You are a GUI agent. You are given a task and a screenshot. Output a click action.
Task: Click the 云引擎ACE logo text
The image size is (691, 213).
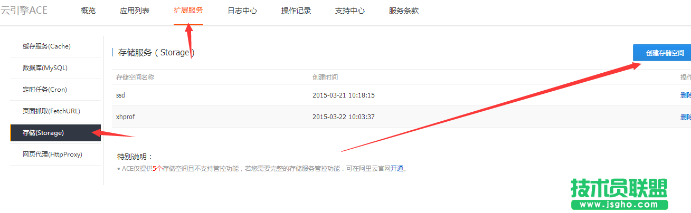coord(24,11)
